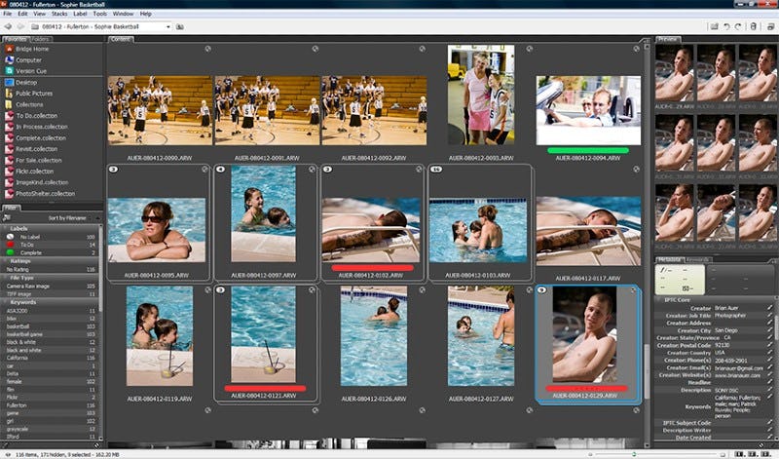This screenshot has width=779, height=459.
Task: Filter by red To Do label
Action: coord(50,245)
